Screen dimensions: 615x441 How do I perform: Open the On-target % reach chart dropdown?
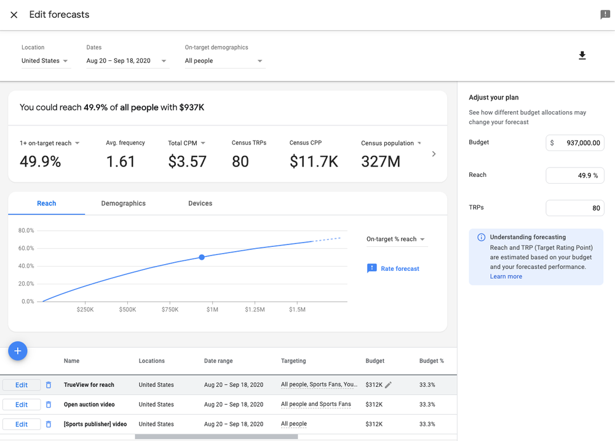tap(396, 240)
